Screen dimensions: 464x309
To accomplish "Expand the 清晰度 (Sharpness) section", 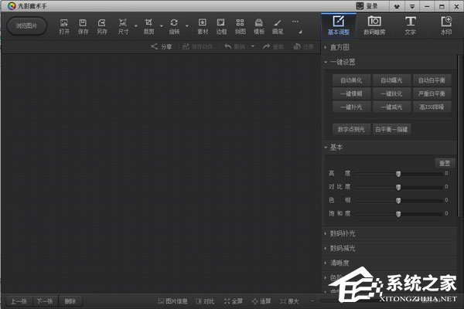I will pos(340,262).
